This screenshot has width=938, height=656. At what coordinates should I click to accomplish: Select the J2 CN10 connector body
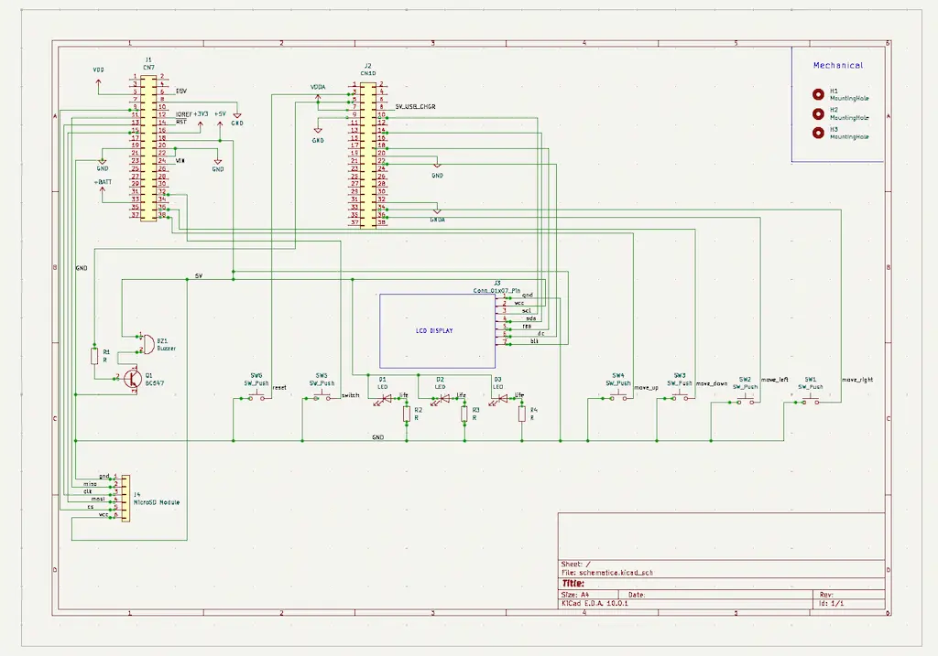[368, 155]
